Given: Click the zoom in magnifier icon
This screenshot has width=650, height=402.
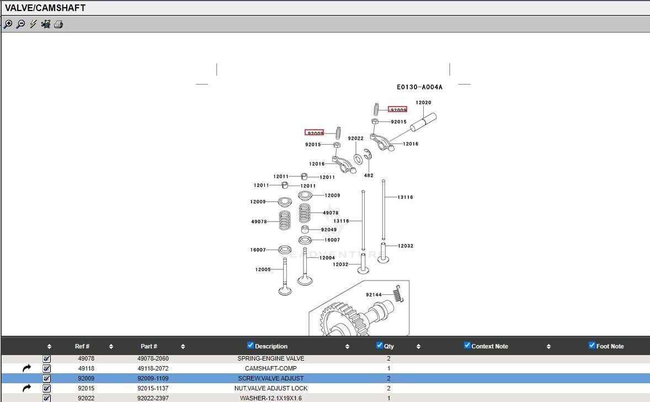Looking at the screenshot, I should click(x=8, y=24).
